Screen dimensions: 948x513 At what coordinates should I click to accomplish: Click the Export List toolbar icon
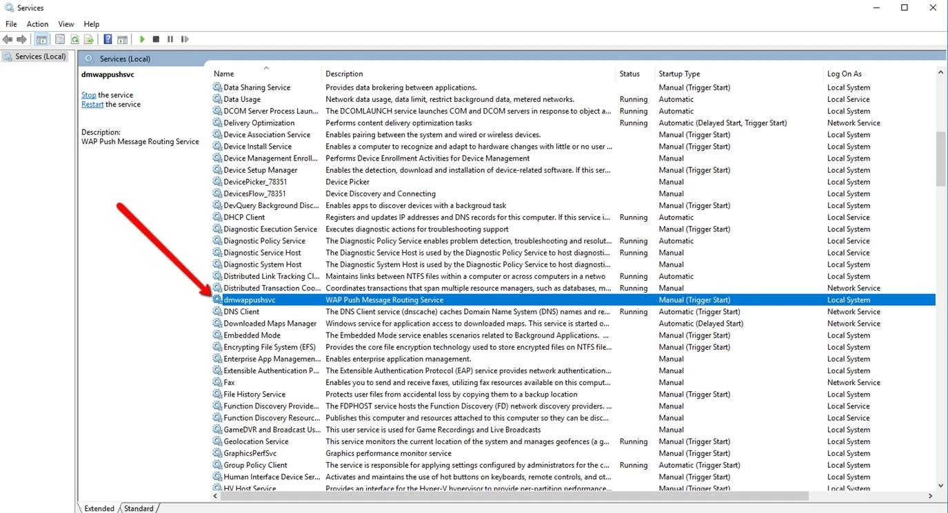[88, 40]
